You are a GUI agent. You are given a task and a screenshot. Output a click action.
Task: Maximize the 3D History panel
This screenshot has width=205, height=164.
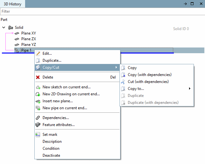coord(192,4)
